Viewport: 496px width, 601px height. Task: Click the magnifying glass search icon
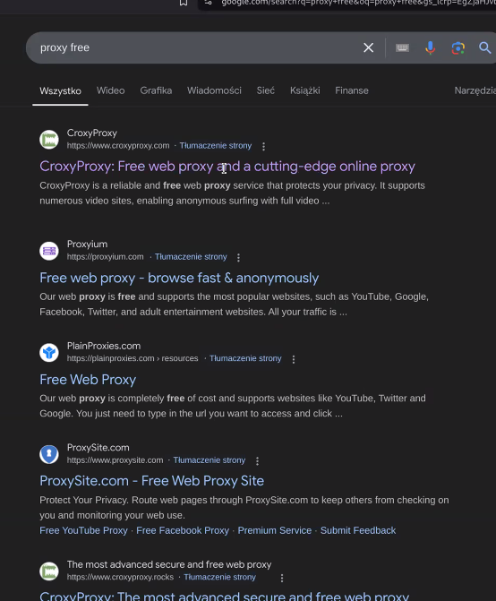(485, 47)
